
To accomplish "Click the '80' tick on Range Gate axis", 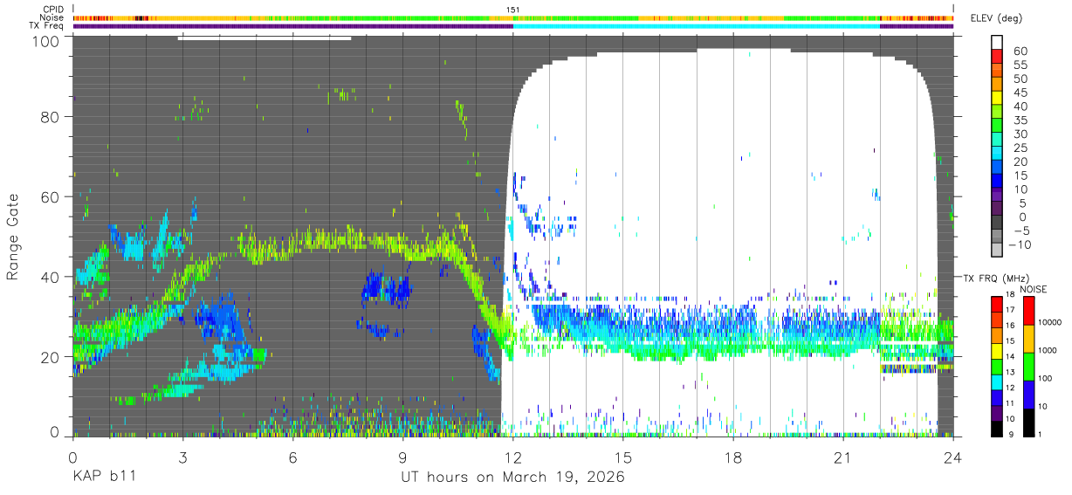I will [x=50, y=117].
